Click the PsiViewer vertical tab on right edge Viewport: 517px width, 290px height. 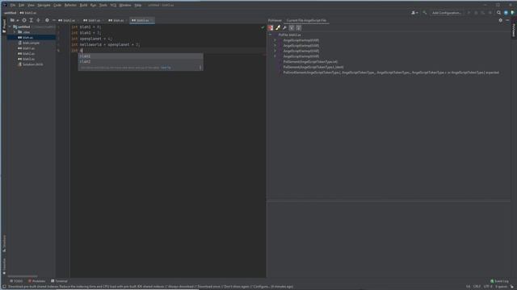(514, 30)
